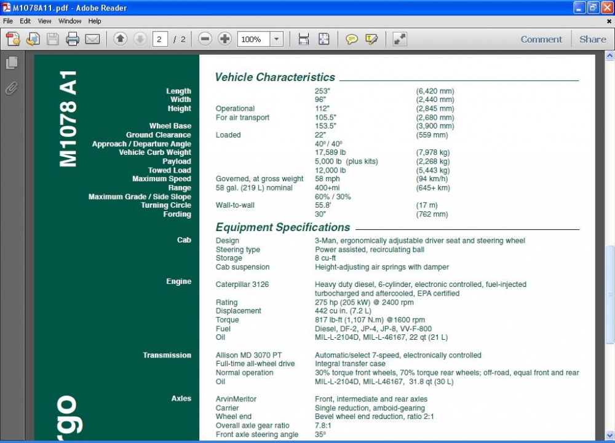Image resolution: width=615 pixels, height=443 pixels.
Task: Print the document using the printer icon
Action: coord(73,39)
